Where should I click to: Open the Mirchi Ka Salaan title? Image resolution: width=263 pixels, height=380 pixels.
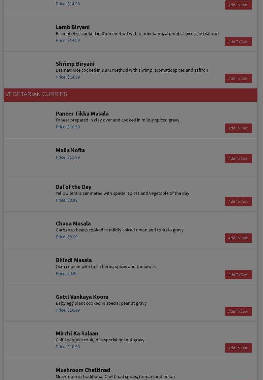click(77, 333)
